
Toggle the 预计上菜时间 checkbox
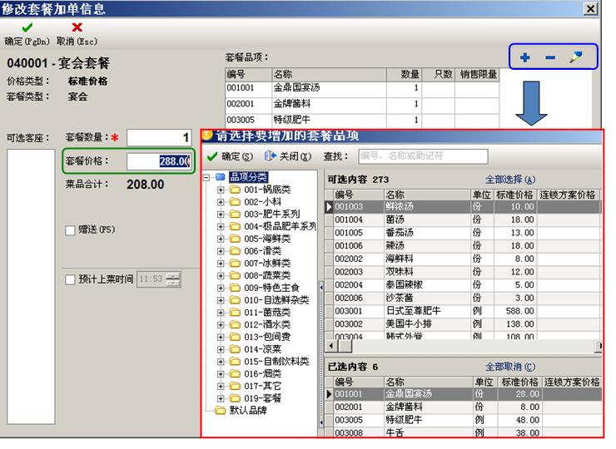71,279
